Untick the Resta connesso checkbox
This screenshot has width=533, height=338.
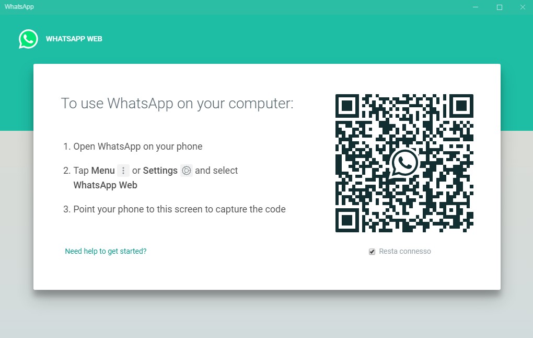click(x=372, y=252)
